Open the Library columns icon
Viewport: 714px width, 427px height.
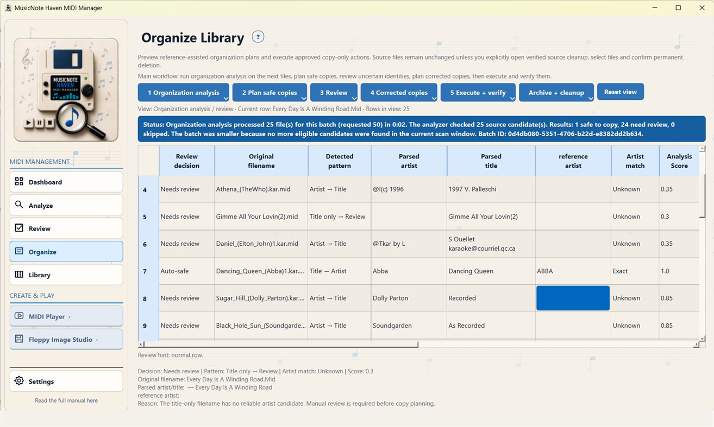pyautogui.click(x=19, y=275)
